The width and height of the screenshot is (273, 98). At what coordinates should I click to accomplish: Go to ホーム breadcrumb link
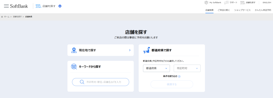click(7, 17)
